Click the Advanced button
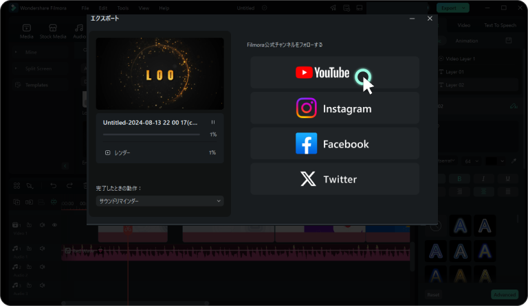The image size is (528, 306). click(505, 294)
